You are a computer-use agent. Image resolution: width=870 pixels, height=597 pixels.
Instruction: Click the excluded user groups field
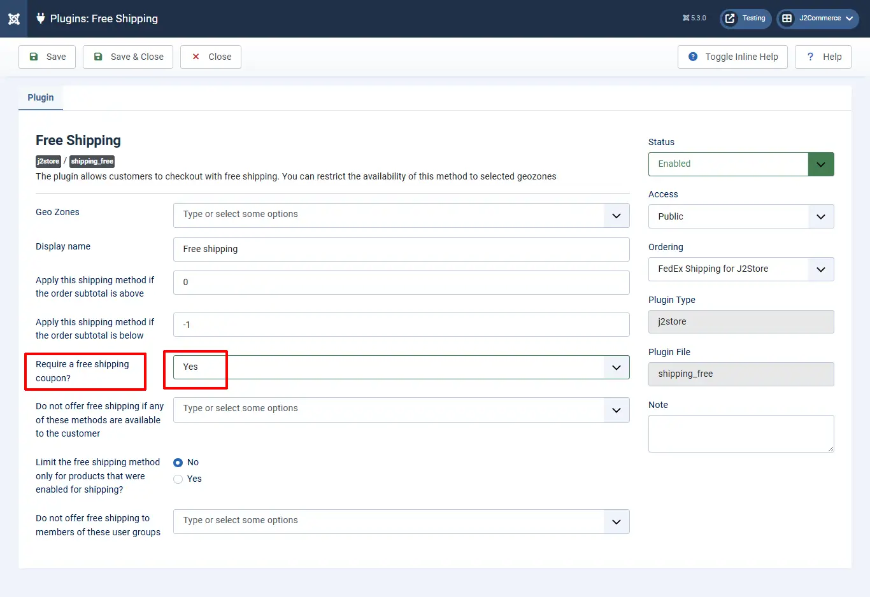click(x=401, y=521)
